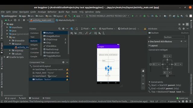Search attributes with magnifier icon

180,29
